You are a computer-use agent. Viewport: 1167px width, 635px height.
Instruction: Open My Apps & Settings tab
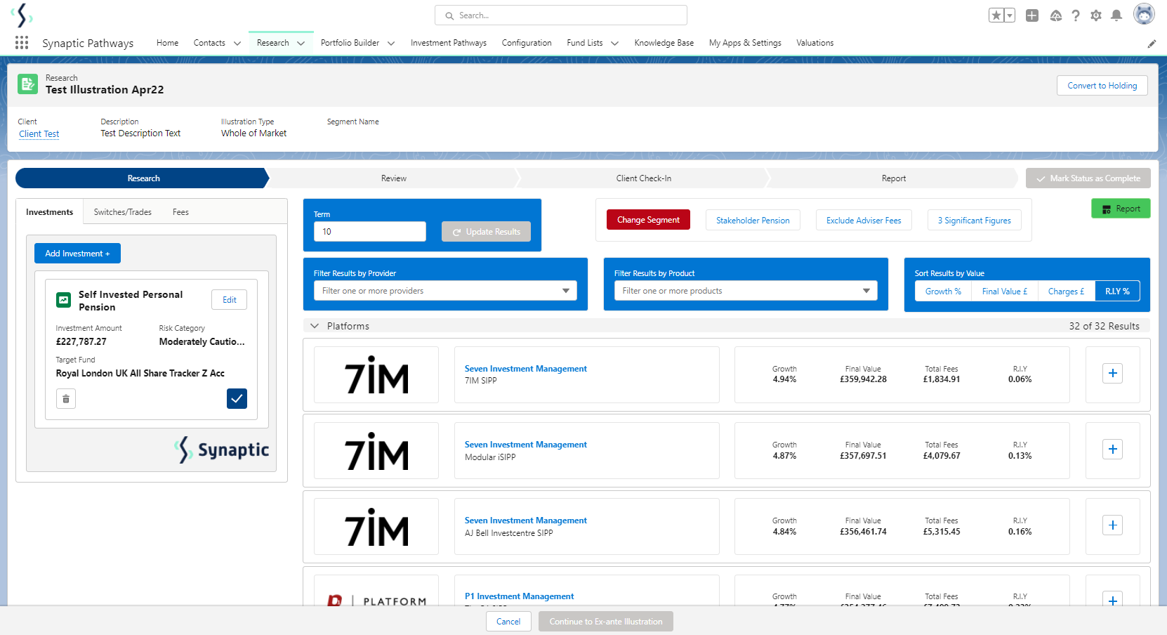[745, 43]
